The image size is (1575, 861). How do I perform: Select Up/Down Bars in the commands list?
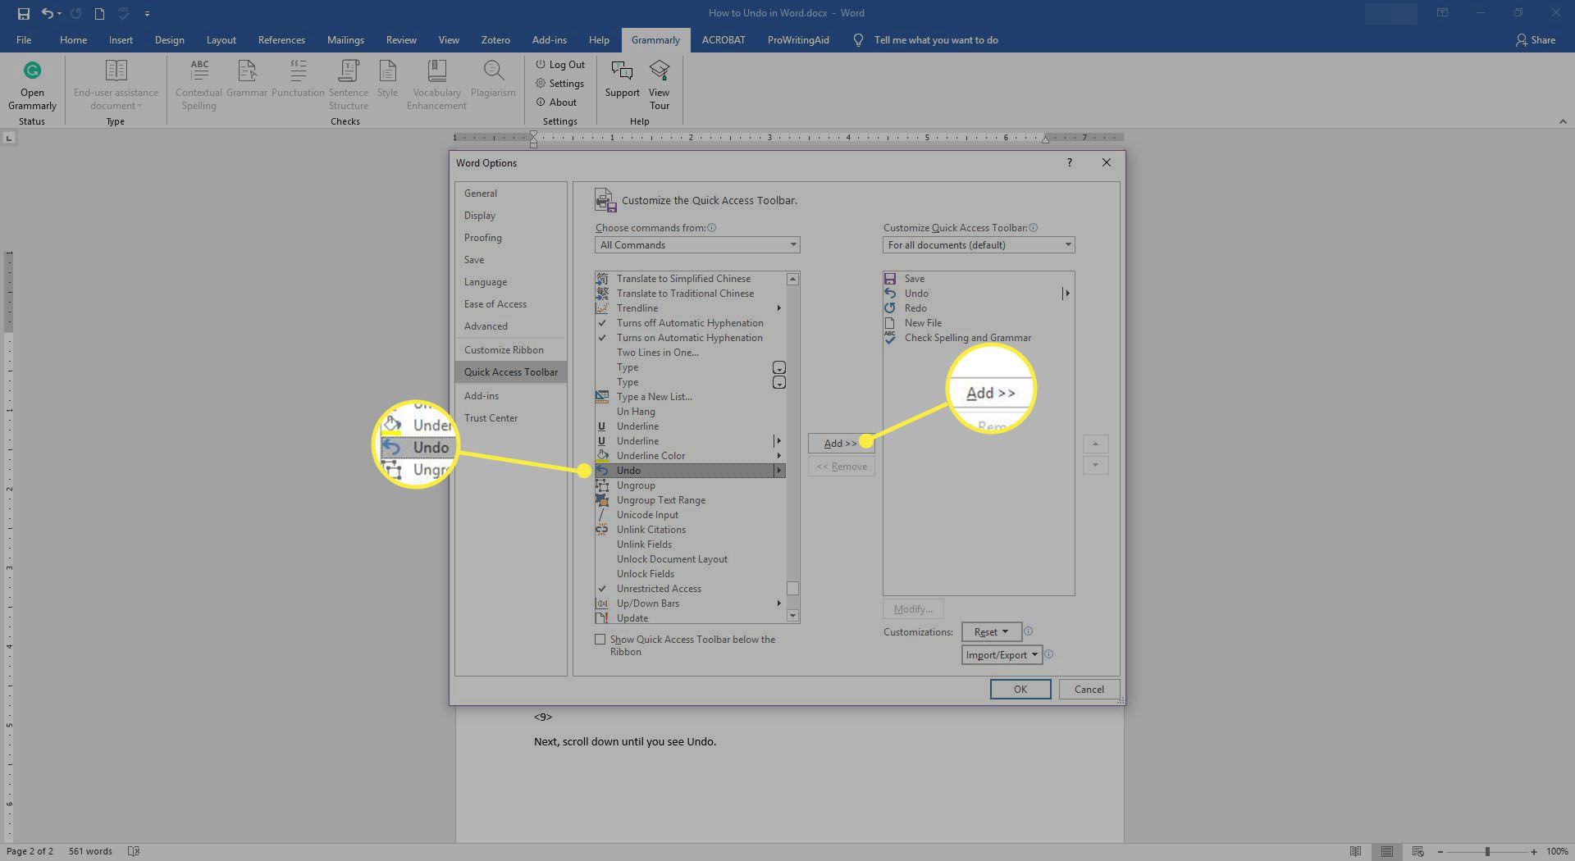(690, 603)
